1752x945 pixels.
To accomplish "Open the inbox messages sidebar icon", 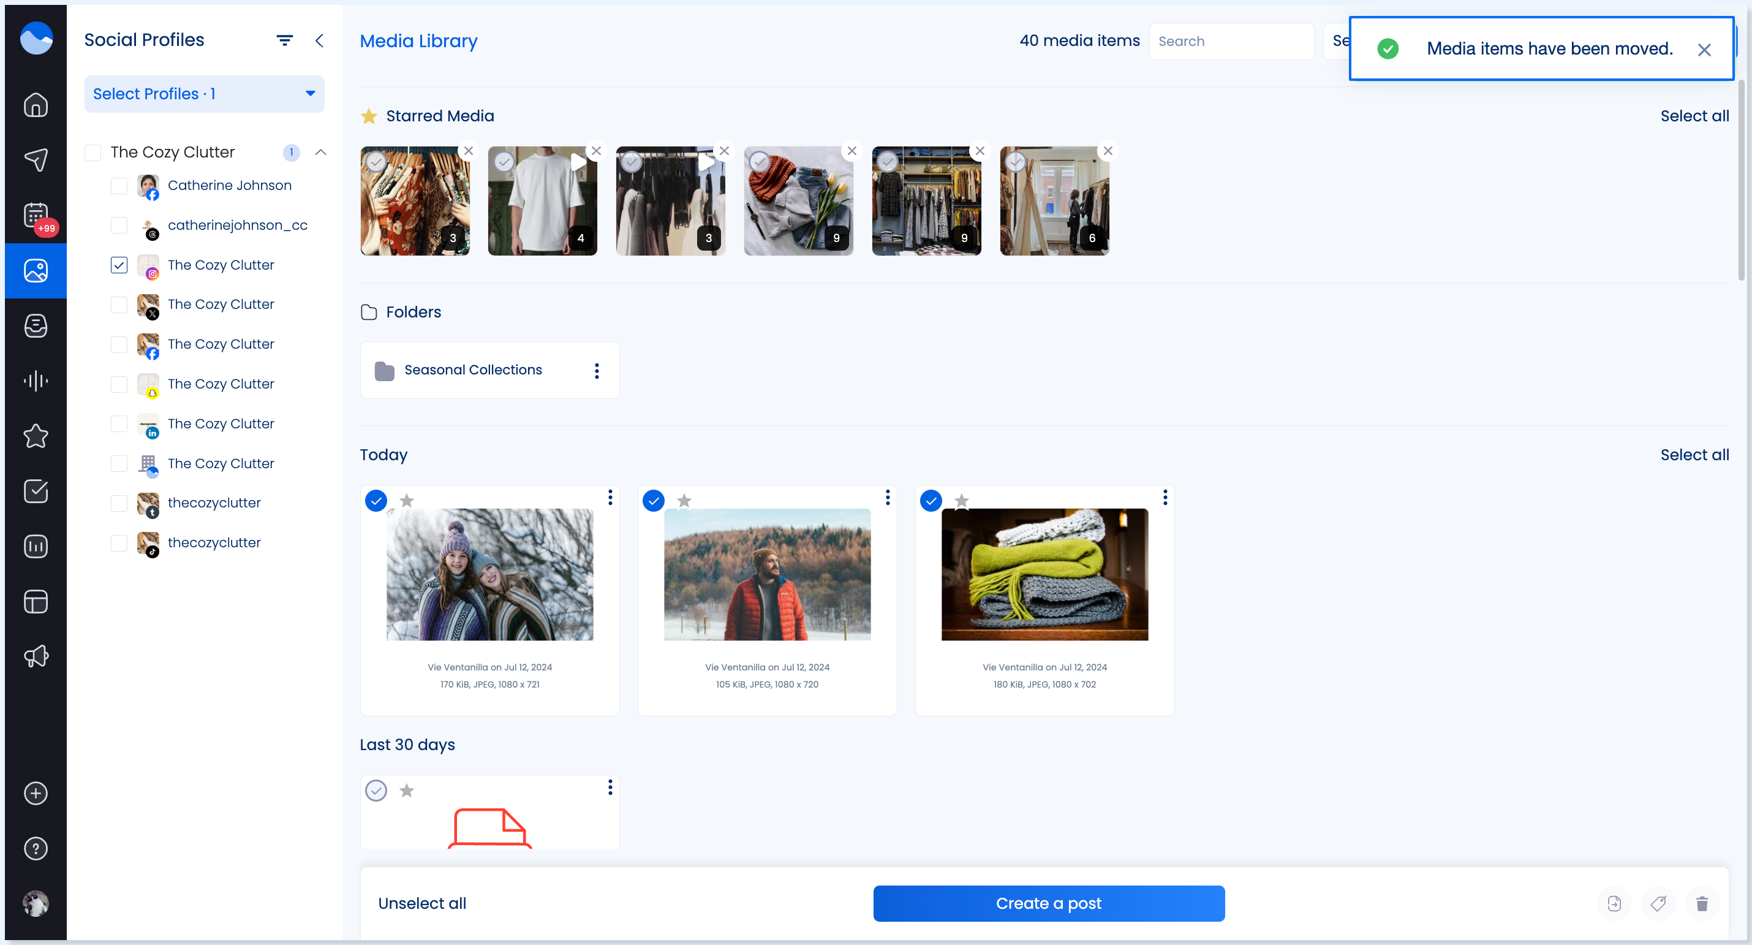I will click(36, 326).
